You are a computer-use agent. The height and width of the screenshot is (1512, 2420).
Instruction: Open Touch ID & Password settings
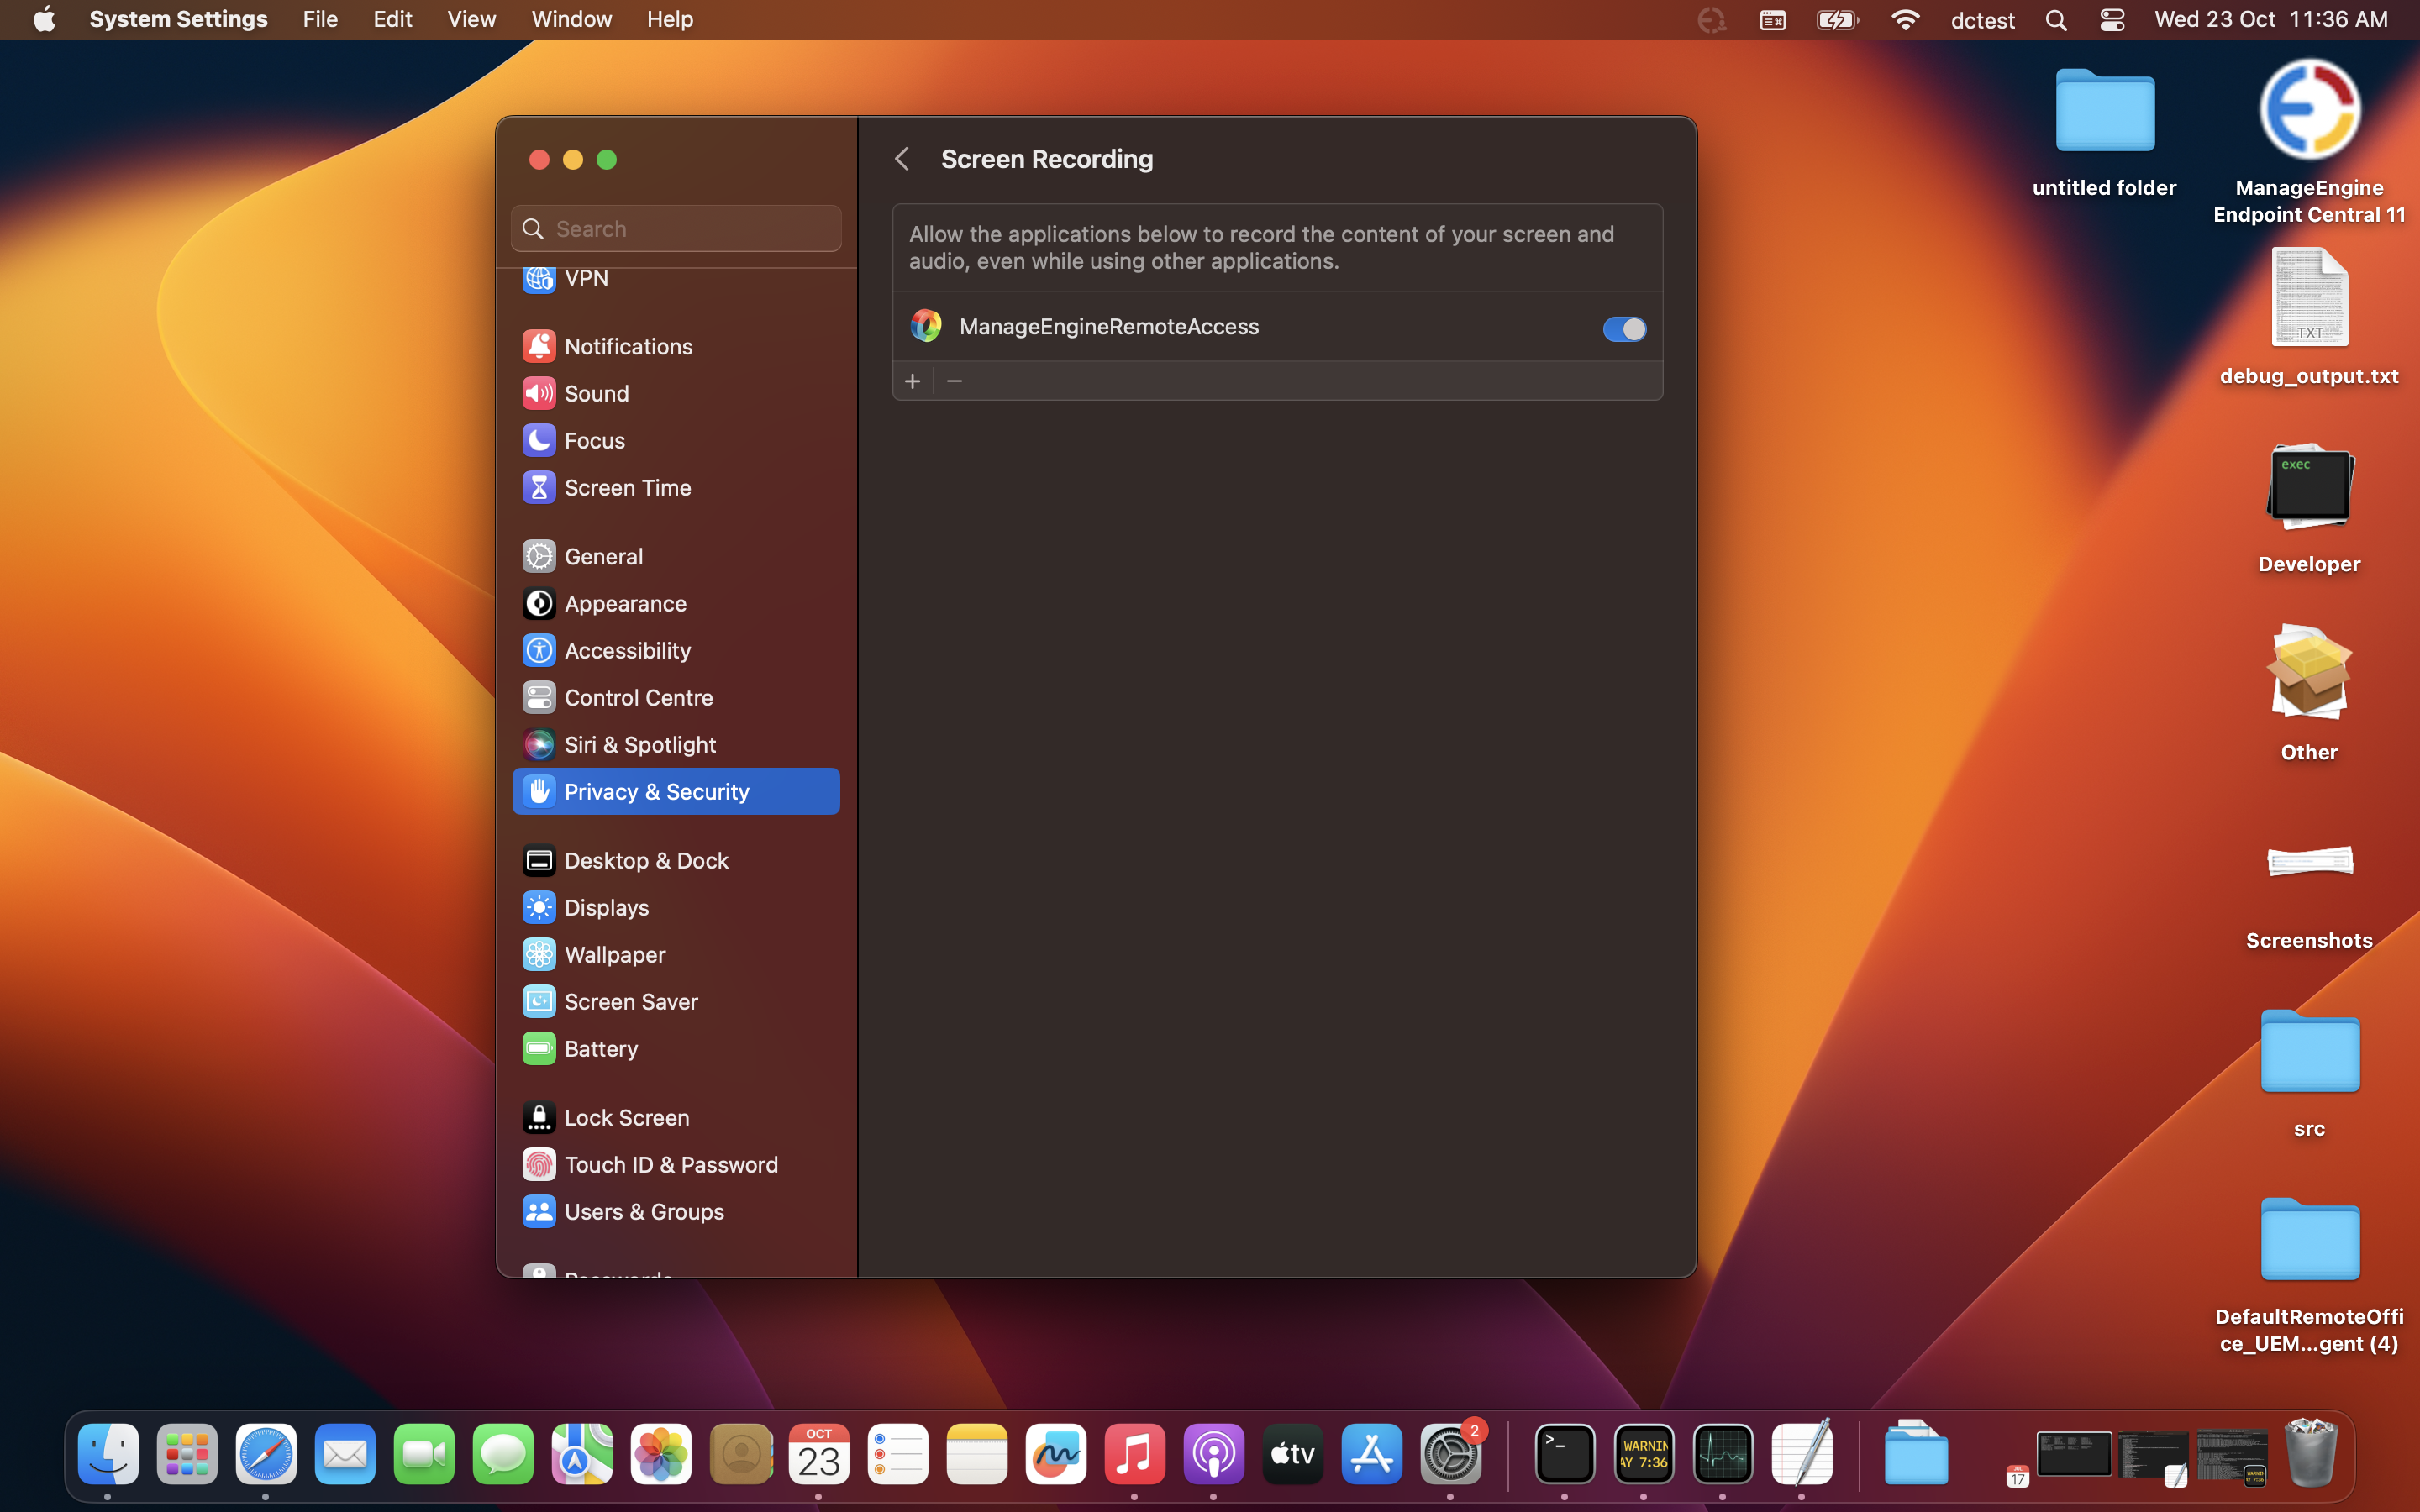pyautogui.click(x=672, y=1164)
